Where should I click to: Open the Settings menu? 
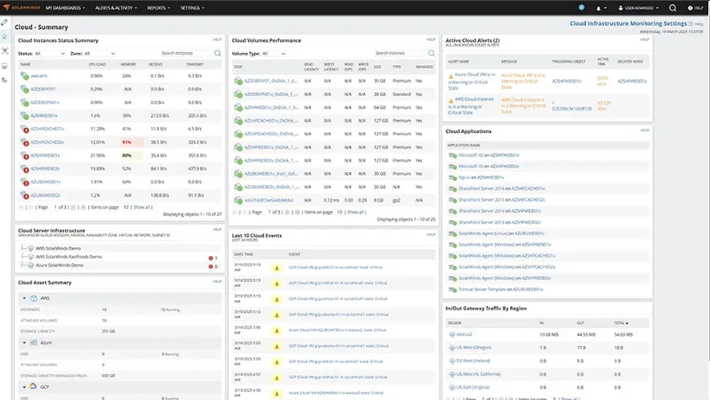tap(192, 7)
